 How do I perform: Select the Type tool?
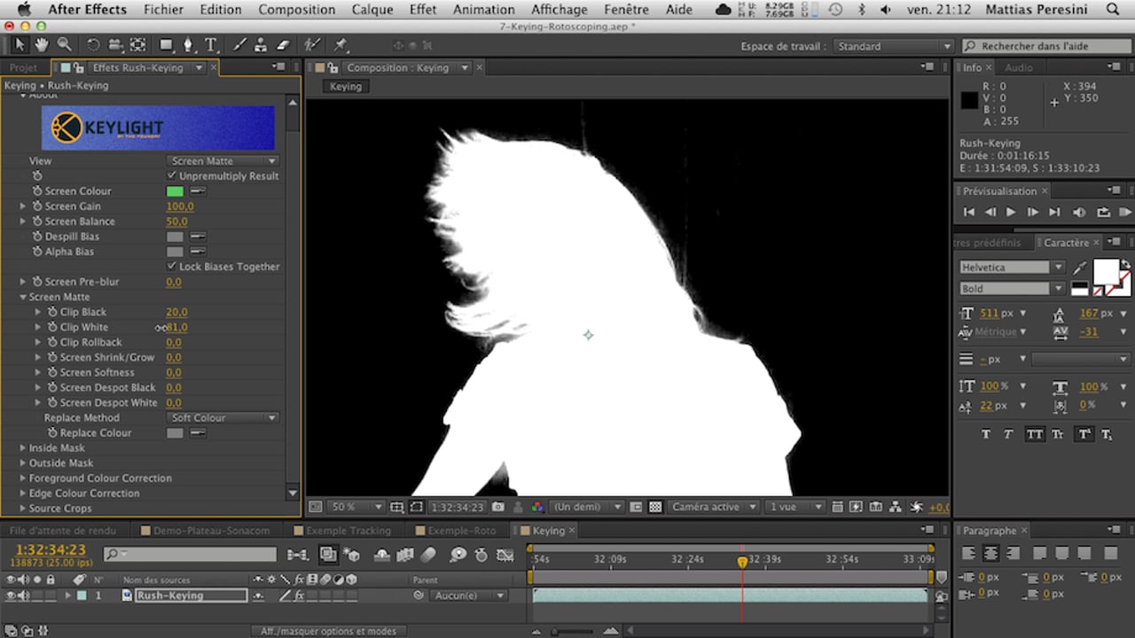[x=210, y=44]
